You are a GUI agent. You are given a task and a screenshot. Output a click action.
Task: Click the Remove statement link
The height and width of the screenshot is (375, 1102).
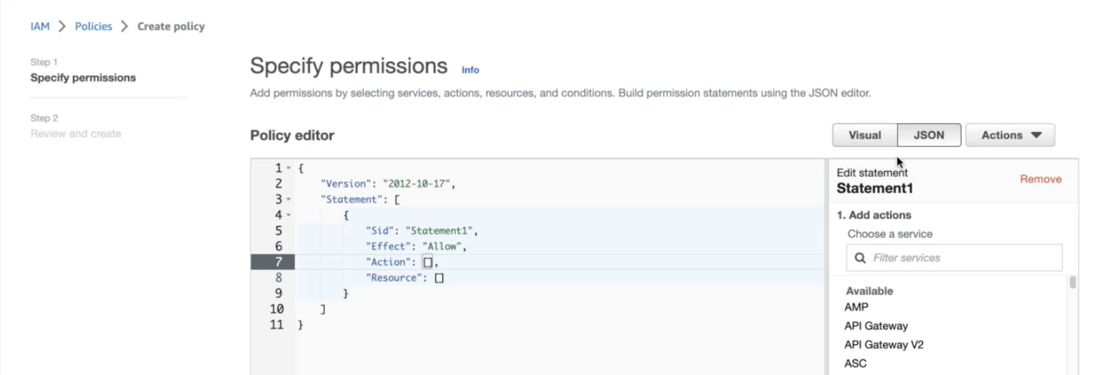[x=1040, y=179]
